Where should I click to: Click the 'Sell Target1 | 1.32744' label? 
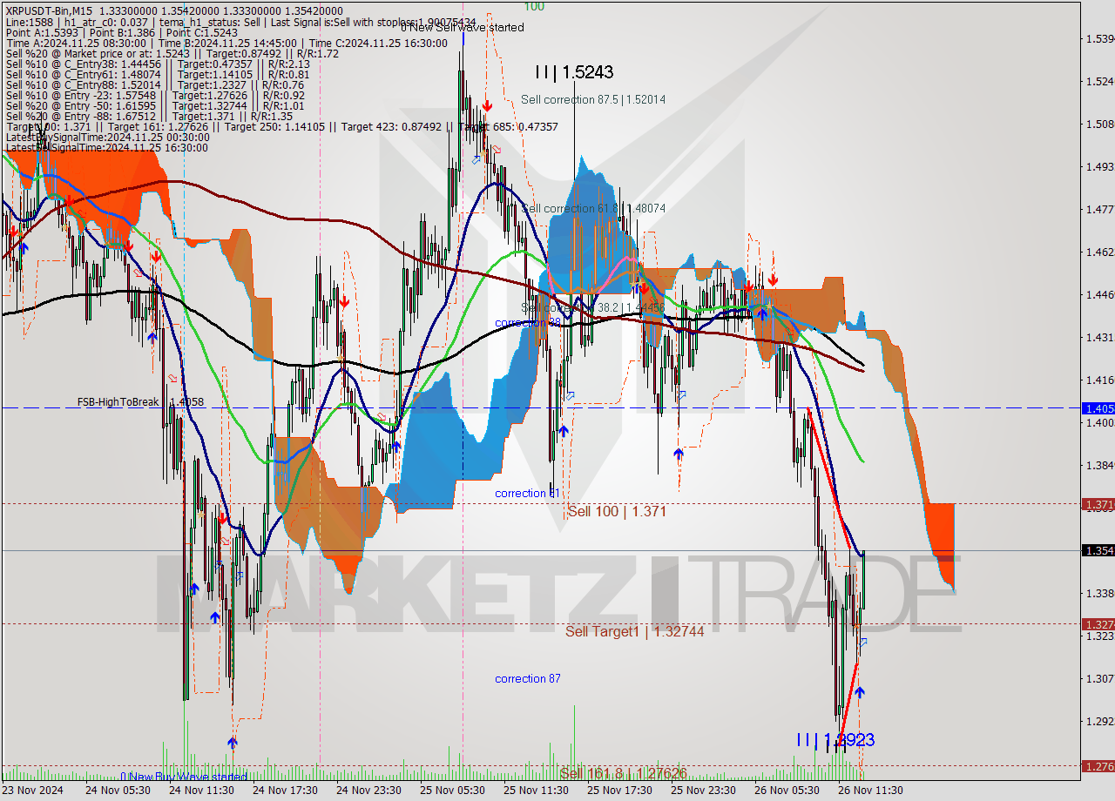(634, 631)
